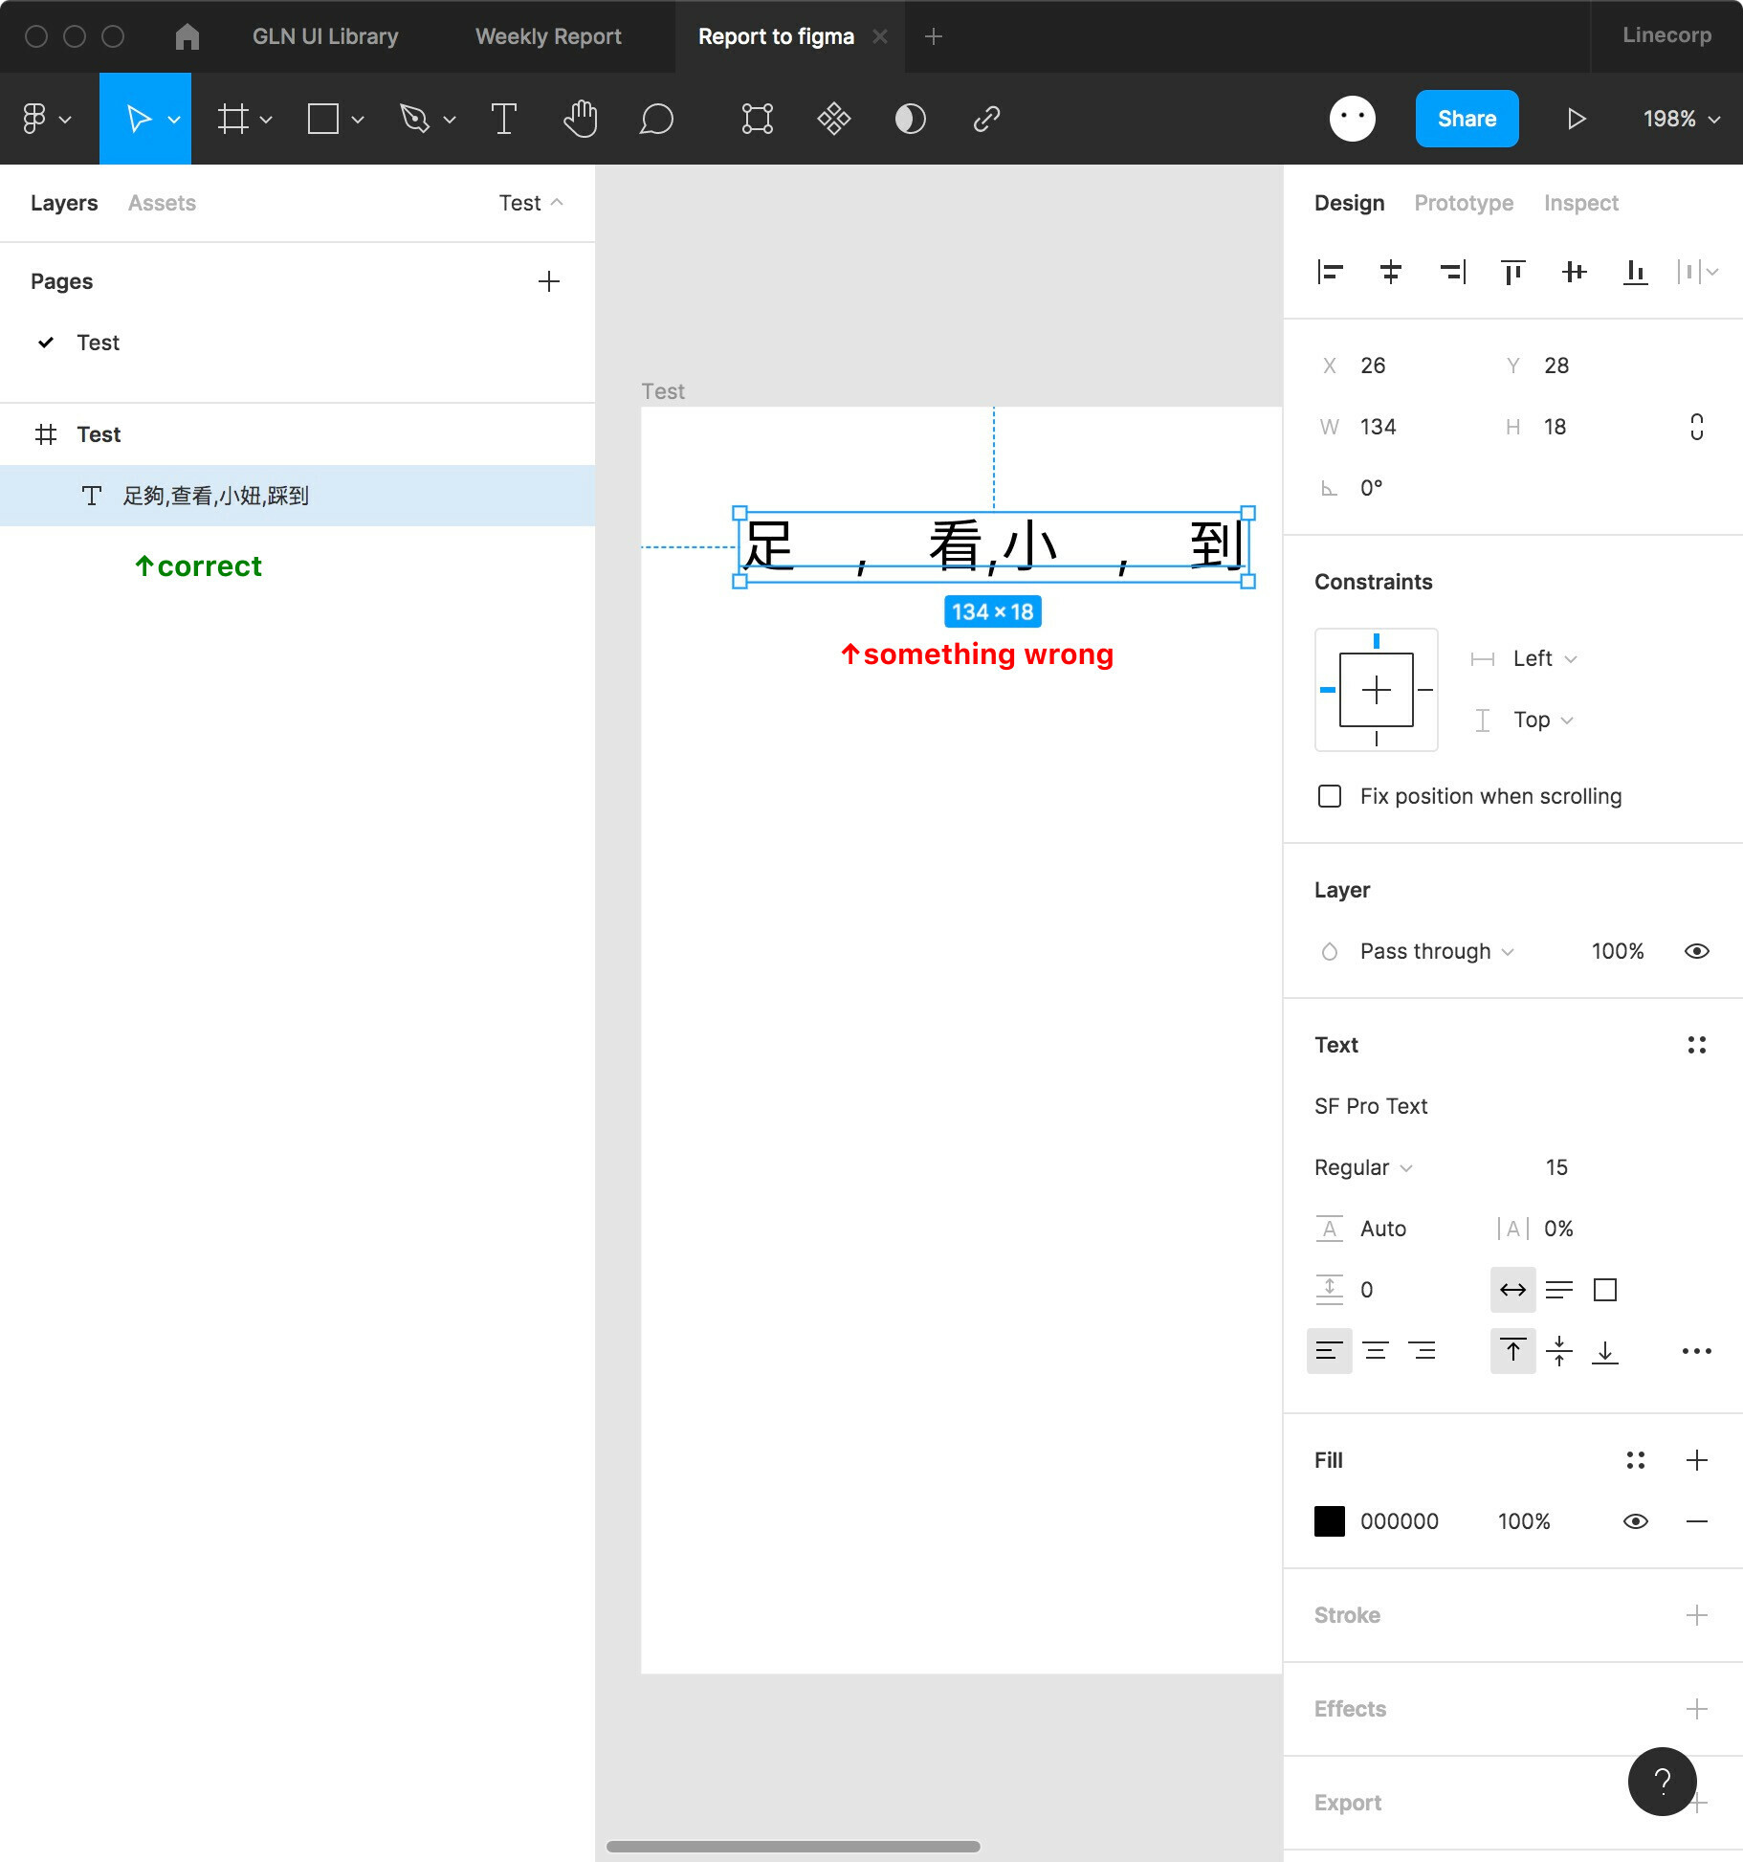Image resolution: width=1743 pixels, height=1862 pixels.
Task: Open the Figma main menu icon
Action: click(34, 119)
